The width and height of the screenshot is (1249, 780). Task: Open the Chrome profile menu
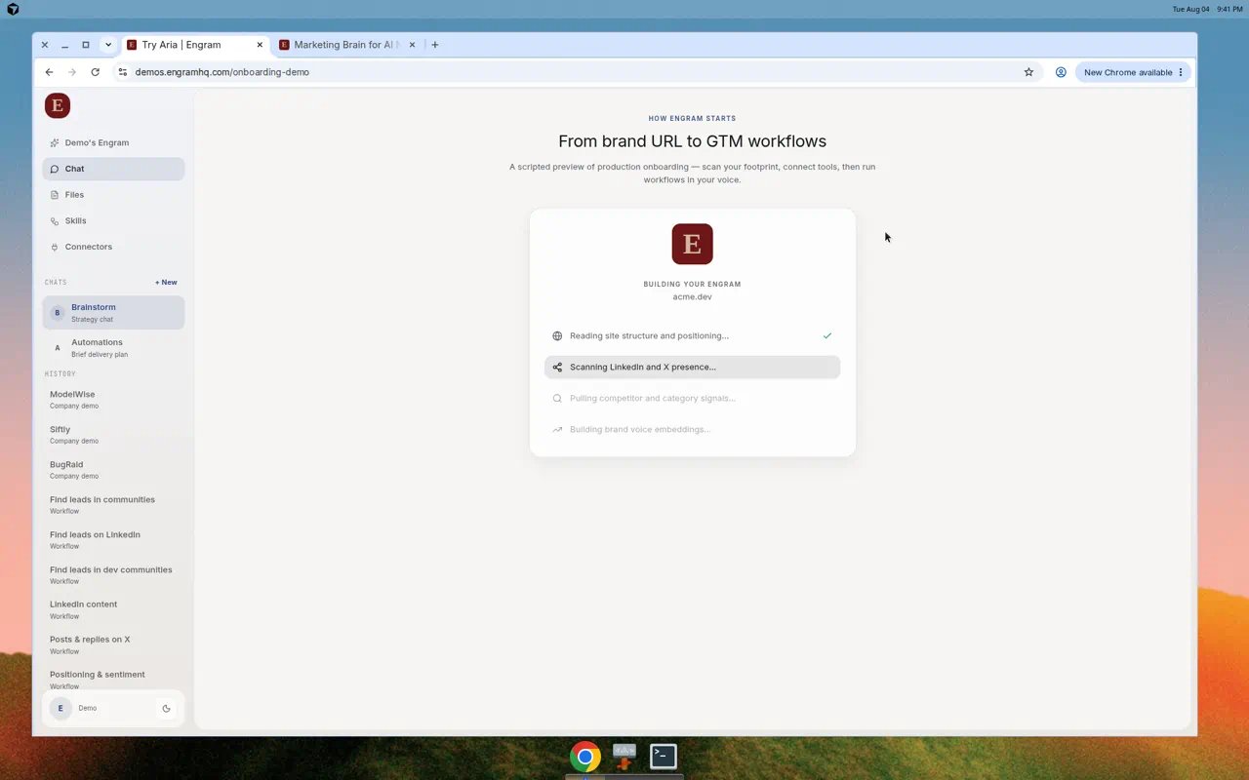click(1061, 72)
